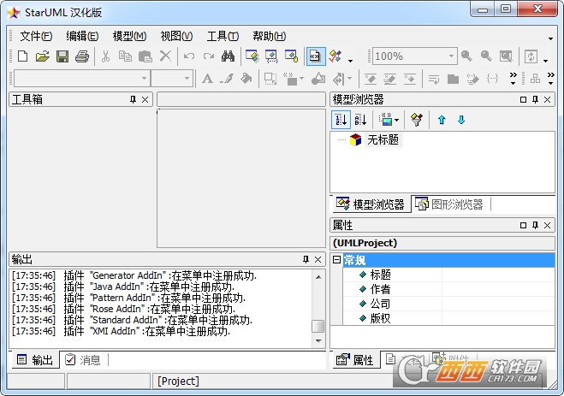Save the project with the disk icon

click(x=62, y=56)
